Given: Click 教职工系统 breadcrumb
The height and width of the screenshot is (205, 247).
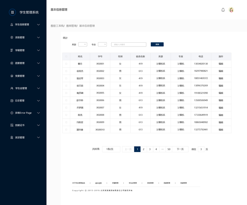Looking at the screenshot, I should pyautogui.click(x=57, y=26).
